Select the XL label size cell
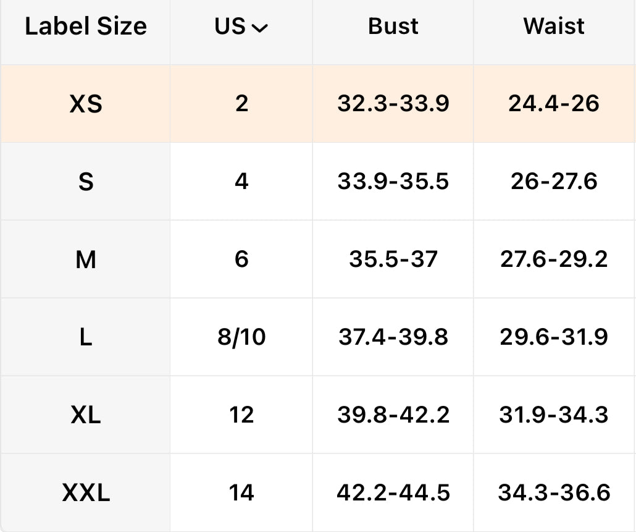 (x=86, y=415)
